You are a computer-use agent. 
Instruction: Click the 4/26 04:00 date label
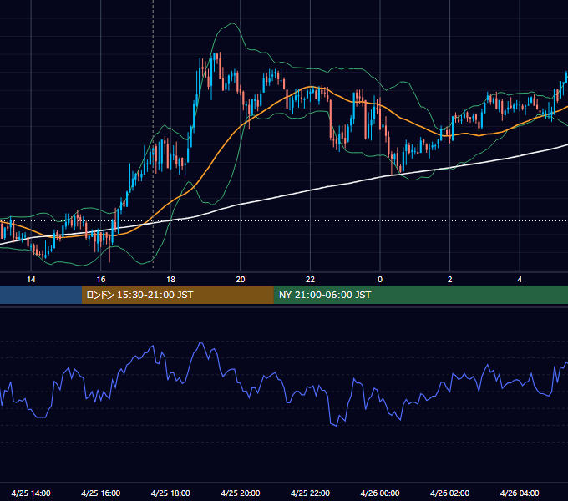tap(520, 493)
